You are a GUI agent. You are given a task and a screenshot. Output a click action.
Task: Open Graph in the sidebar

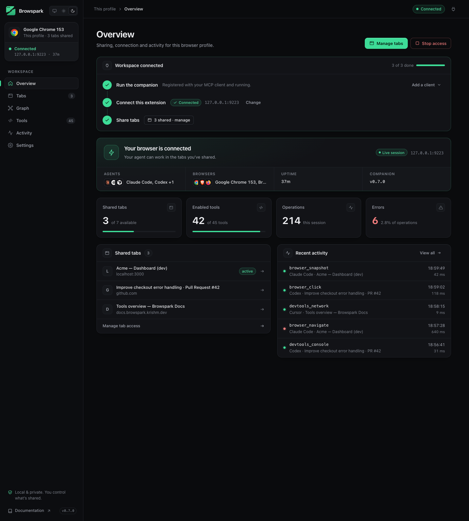(41, 108)
